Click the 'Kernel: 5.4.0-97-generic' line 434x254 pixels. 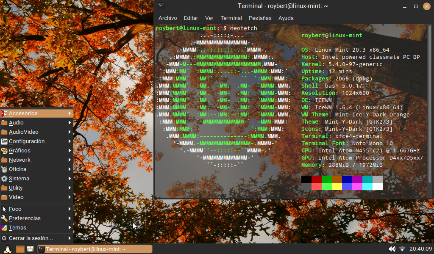[x=342, y=64]
